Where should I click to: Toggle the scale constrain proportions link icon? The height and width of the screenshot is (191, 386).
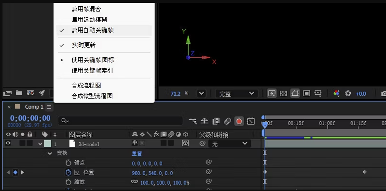[134, 181]
